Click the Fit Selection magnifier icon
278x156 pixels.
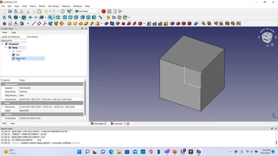(10, 17)
